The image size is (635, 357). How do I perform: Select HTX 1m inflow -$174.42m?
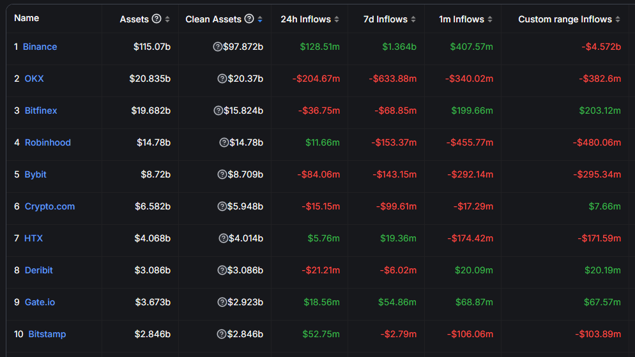tap(470, 238)
